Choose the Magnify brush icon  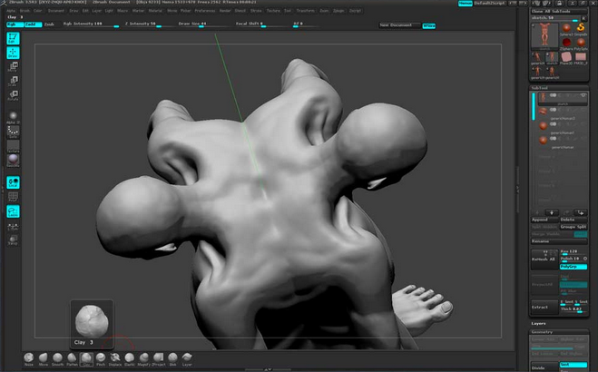coord(143,358)
